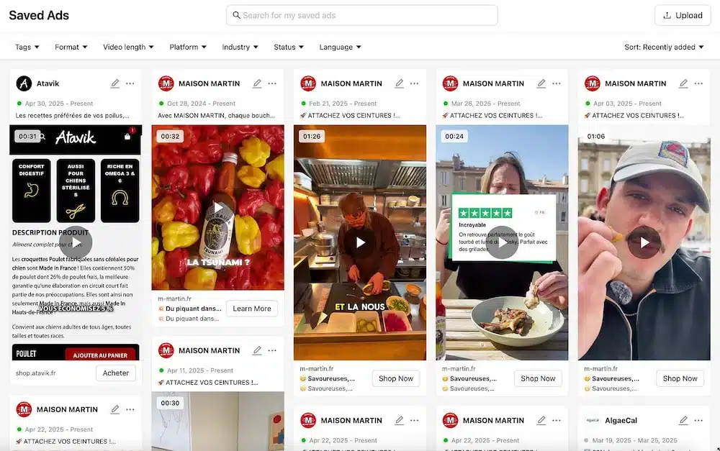Change Sort: Recently added ordering

pos(664,47)
